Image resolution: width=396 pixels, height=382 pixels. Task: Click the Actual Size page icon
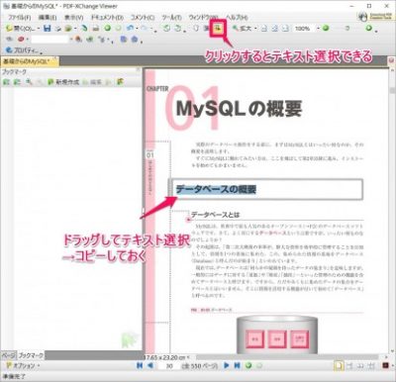pyautogui.click(x=264, y=29)
